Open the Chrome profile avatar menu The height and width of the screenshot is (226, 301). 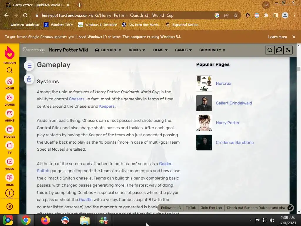click(285, 15)
